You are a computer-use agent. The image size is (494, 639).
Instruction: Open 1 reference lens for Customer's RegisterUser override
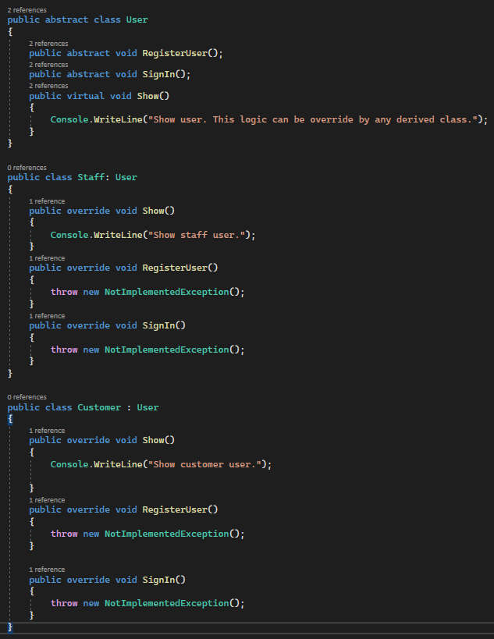click(47, 500)
